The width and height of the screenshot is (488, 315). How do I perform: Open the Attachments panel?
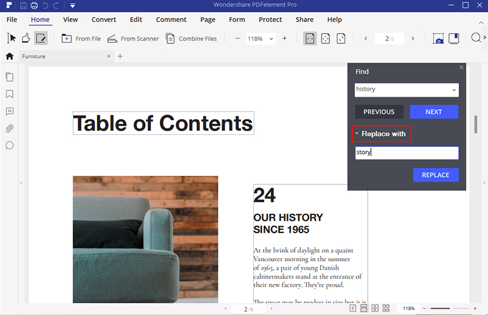coord(10,128)
